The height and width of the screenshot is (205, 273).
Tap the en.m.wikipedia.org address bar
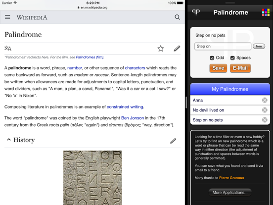coord(92,7)
